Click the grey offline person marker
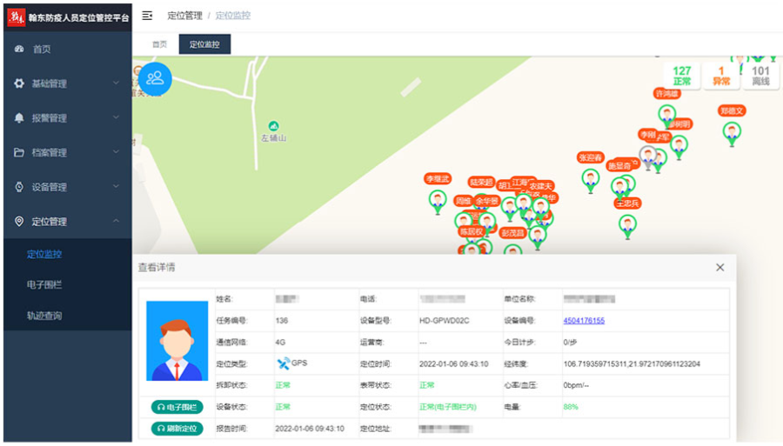The image size is (783, 446). 648,157
